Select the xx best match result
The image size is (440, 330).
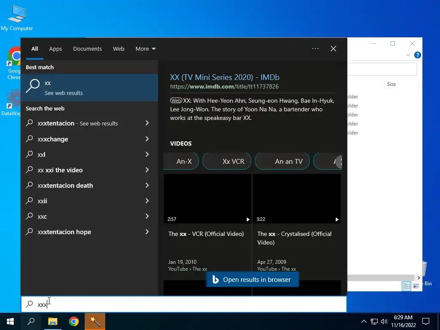pos(89,88)
